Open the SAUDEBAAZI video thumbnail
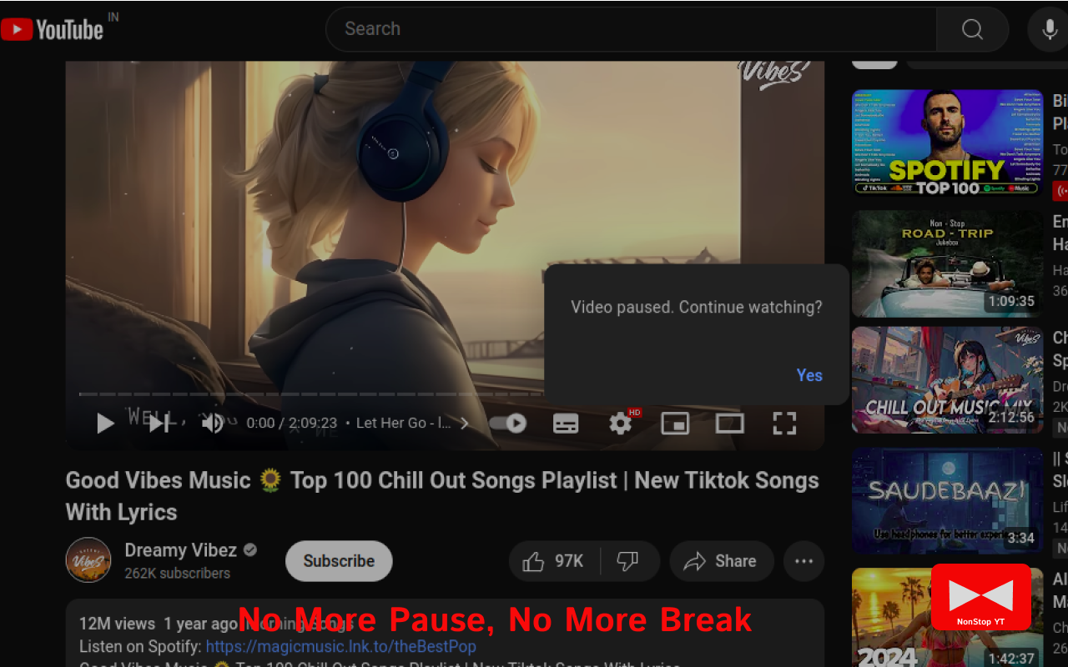 [x=947, y=500]
